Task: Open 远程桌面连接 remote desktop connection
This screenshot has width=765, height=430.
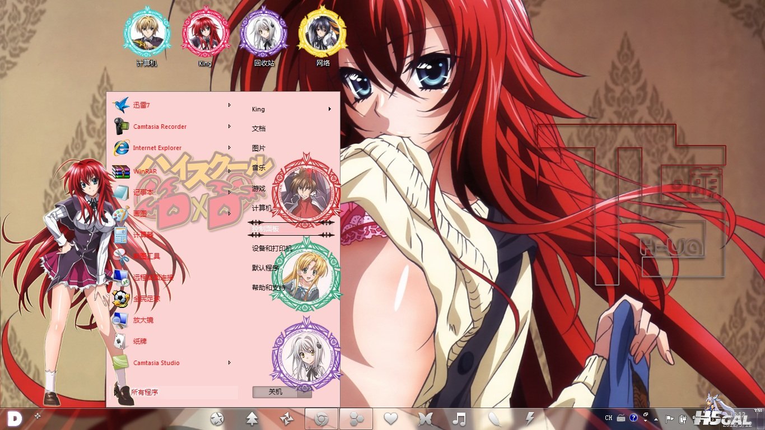Action: (172, 278)
